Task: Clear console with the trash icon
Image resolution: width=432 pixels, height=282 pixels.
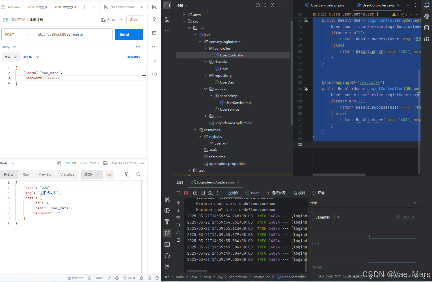Action: coord(178,240)
